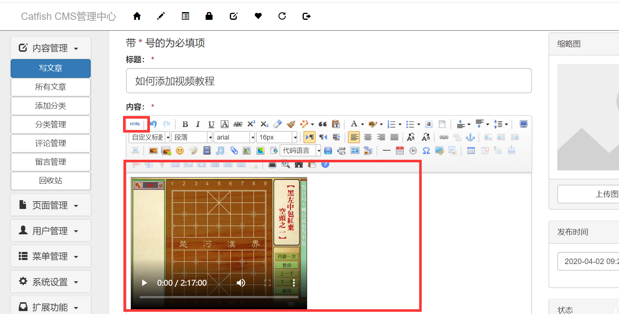
Task: Click the refresh icon in top bar
Action: [x=282, y=16]
